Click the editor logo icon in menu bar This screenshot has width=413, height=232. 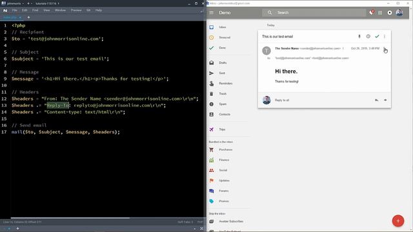[5, 10]
